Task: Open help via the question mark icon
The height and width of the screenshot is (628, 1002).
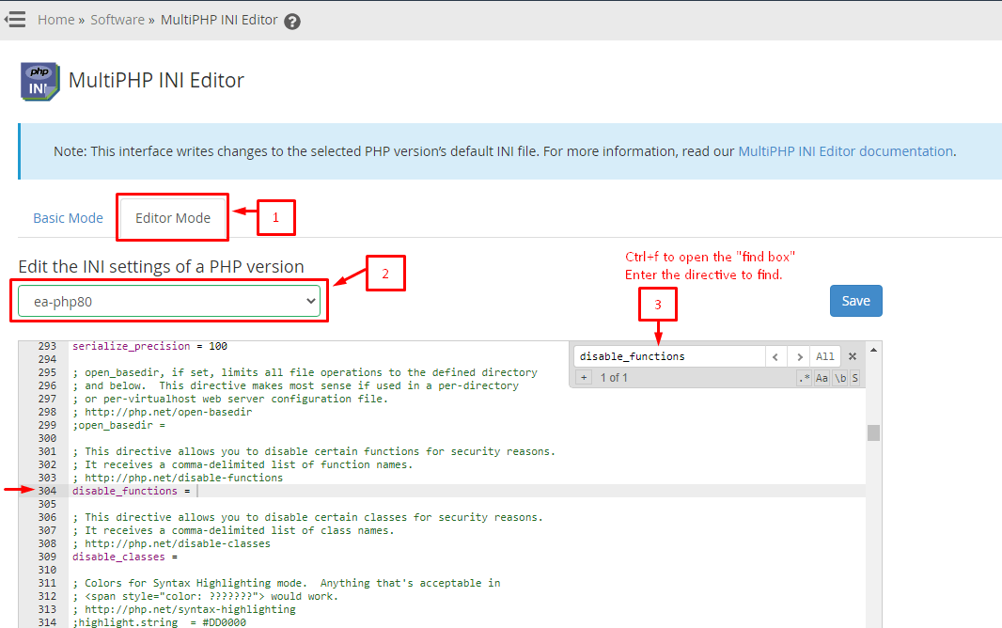Action: (x=292, y=22)
